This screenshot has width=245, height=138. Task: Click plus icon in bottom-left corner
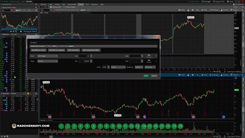pos(5,136)
